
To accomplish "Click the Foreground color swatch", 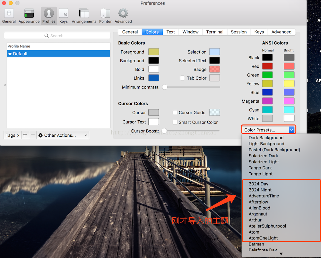I will coord(153,52).
